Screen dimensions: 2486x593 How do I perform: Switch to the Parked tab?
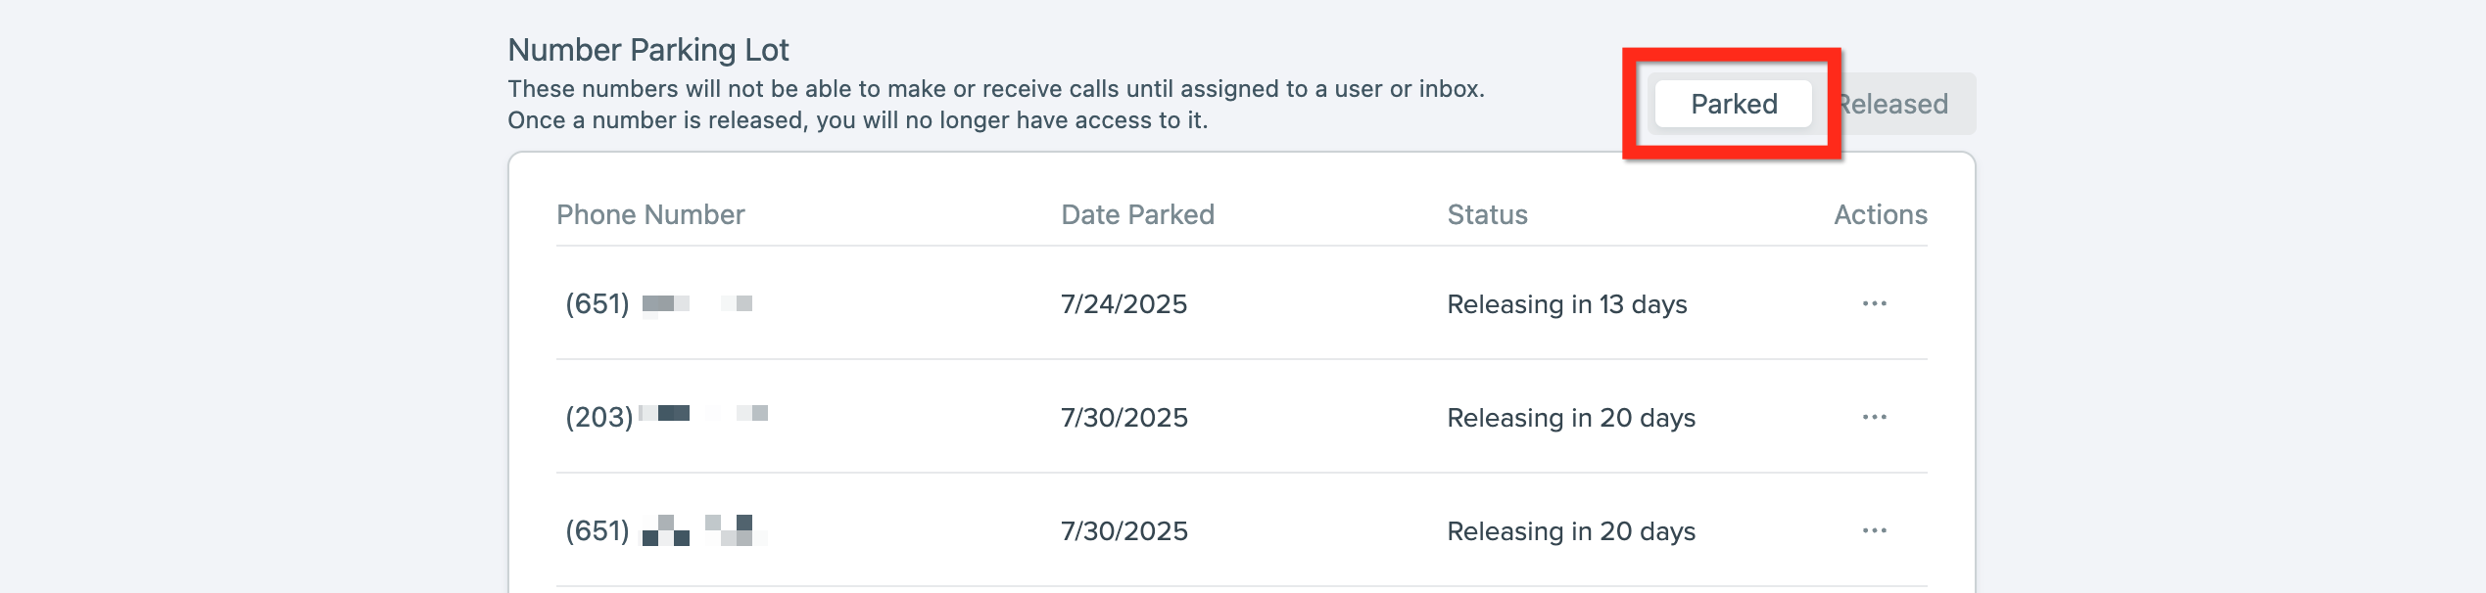(x=1733, y=104)
